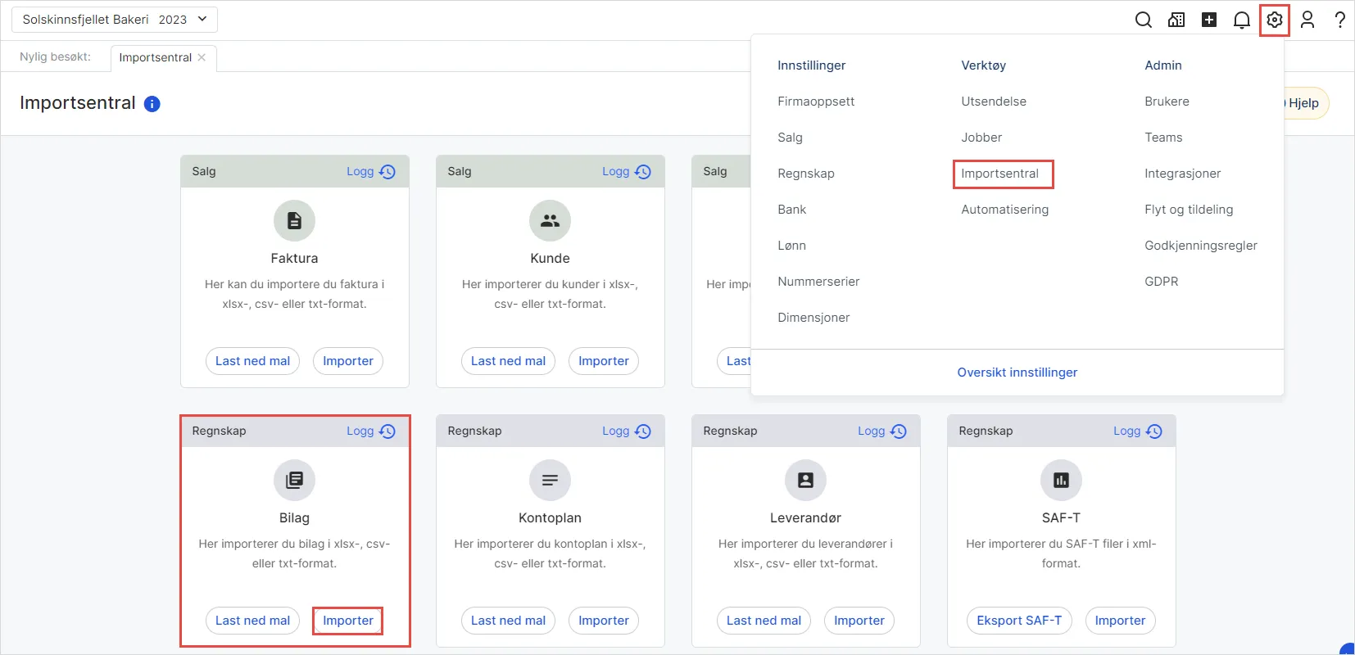This screenshot has width=1355, height=655.
Task: Click Importer on the Bilag card
Action: pos(348,621)
